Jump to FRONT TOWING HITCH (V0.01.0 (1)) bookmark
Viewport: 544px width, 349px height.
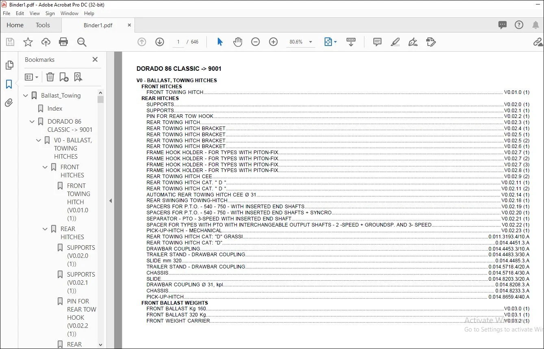pos(78,202)
